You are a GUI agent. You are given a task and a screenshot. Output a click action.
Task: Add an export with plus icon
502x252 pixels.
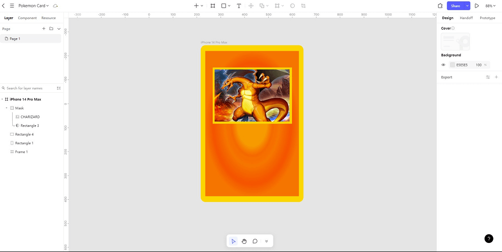click(x=496, y=77)
